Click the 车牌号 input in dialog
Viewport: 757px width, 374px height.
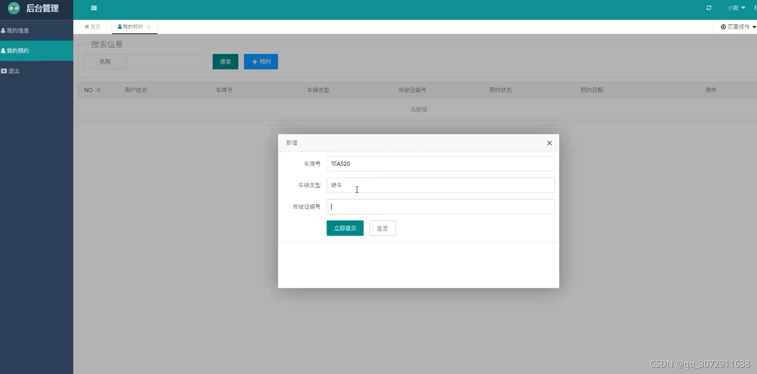[440, 164]
